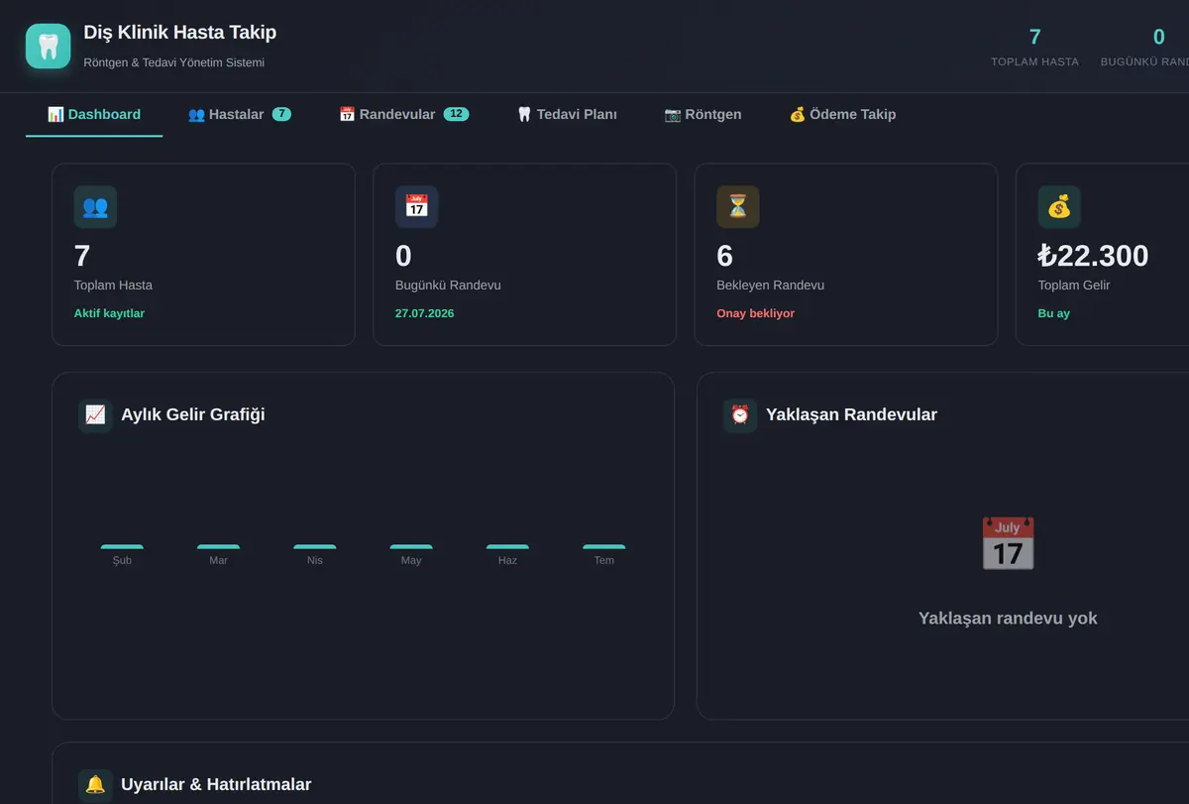This screenshot has height=804, width=1189.
Task: Click the "Röntgen & Tedavi Yönetim Sistemi" subtitle
Action: coord(174,62)
